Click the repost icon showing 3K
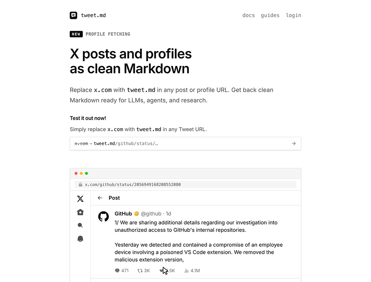 point(140,271)
